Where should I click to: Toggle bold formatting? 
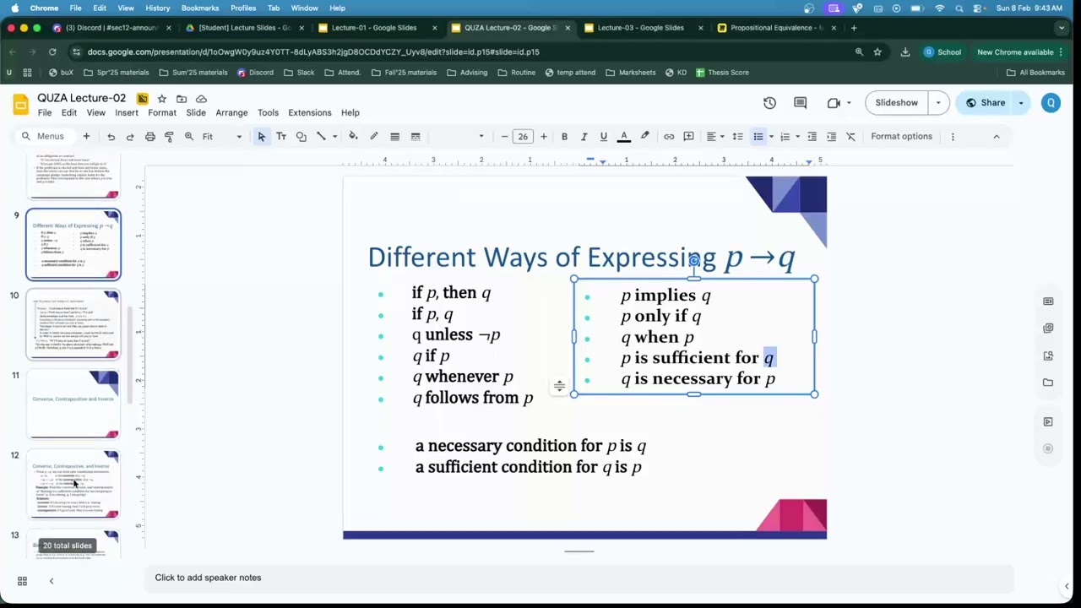click(x=564, y=136)
